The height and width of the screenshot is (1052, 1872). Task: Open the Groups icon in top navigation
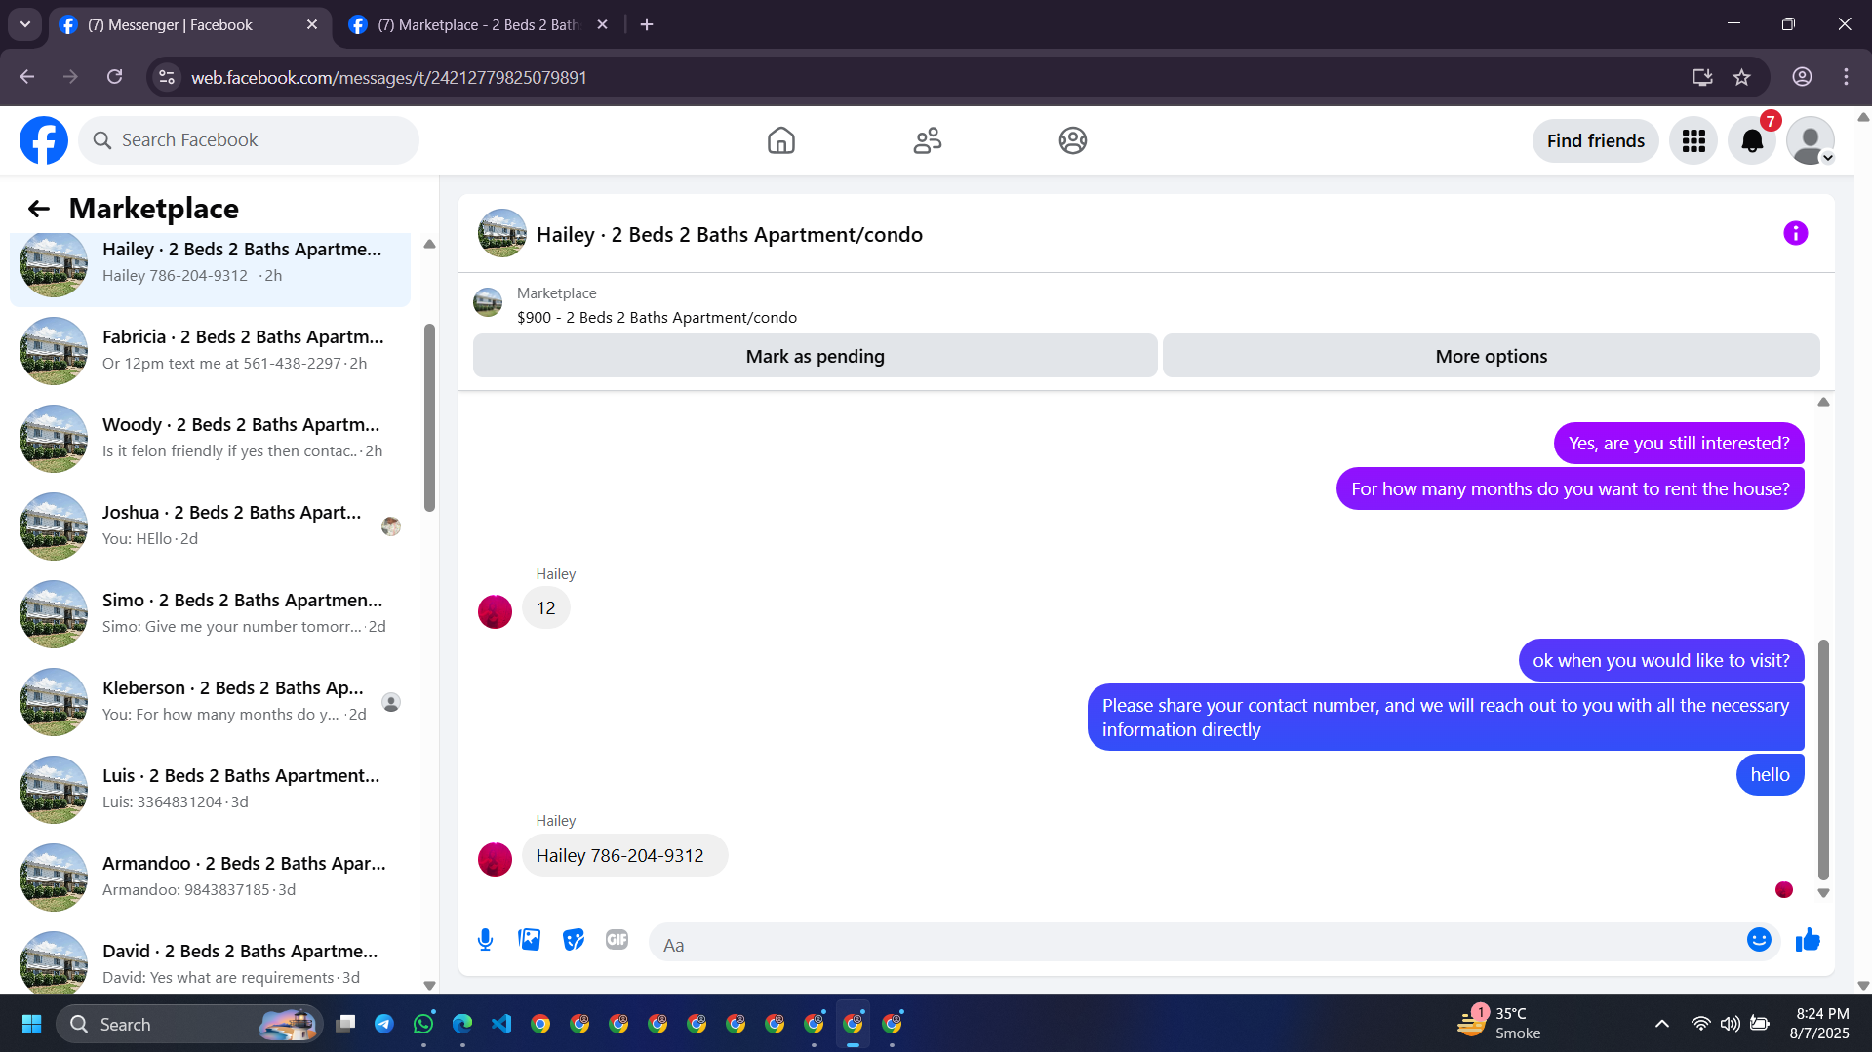(x=1072, y=140)
